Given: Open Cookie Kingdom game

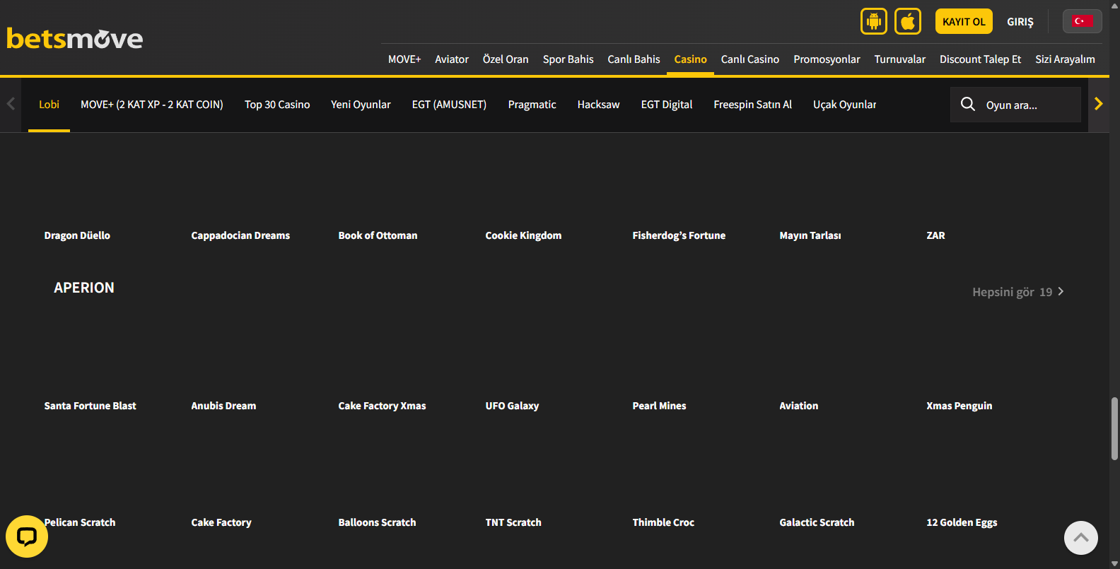Looking at the screenshot, I should (x=523, y=235).
